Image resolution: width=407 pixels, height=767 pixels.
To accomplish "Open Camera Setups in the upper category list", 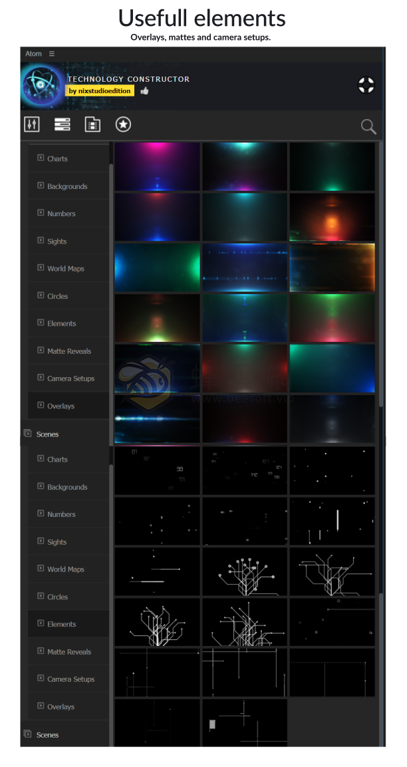I will (68, 378).
